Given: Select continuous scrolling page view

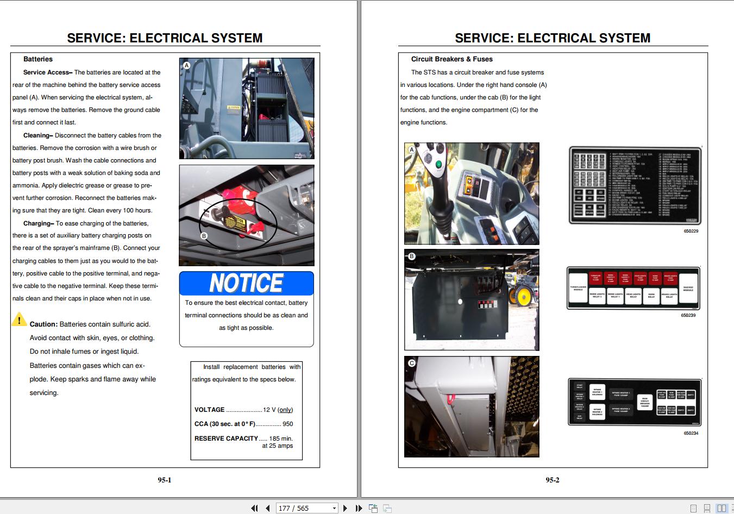Looking at the screenshot, I should [707, 508].
